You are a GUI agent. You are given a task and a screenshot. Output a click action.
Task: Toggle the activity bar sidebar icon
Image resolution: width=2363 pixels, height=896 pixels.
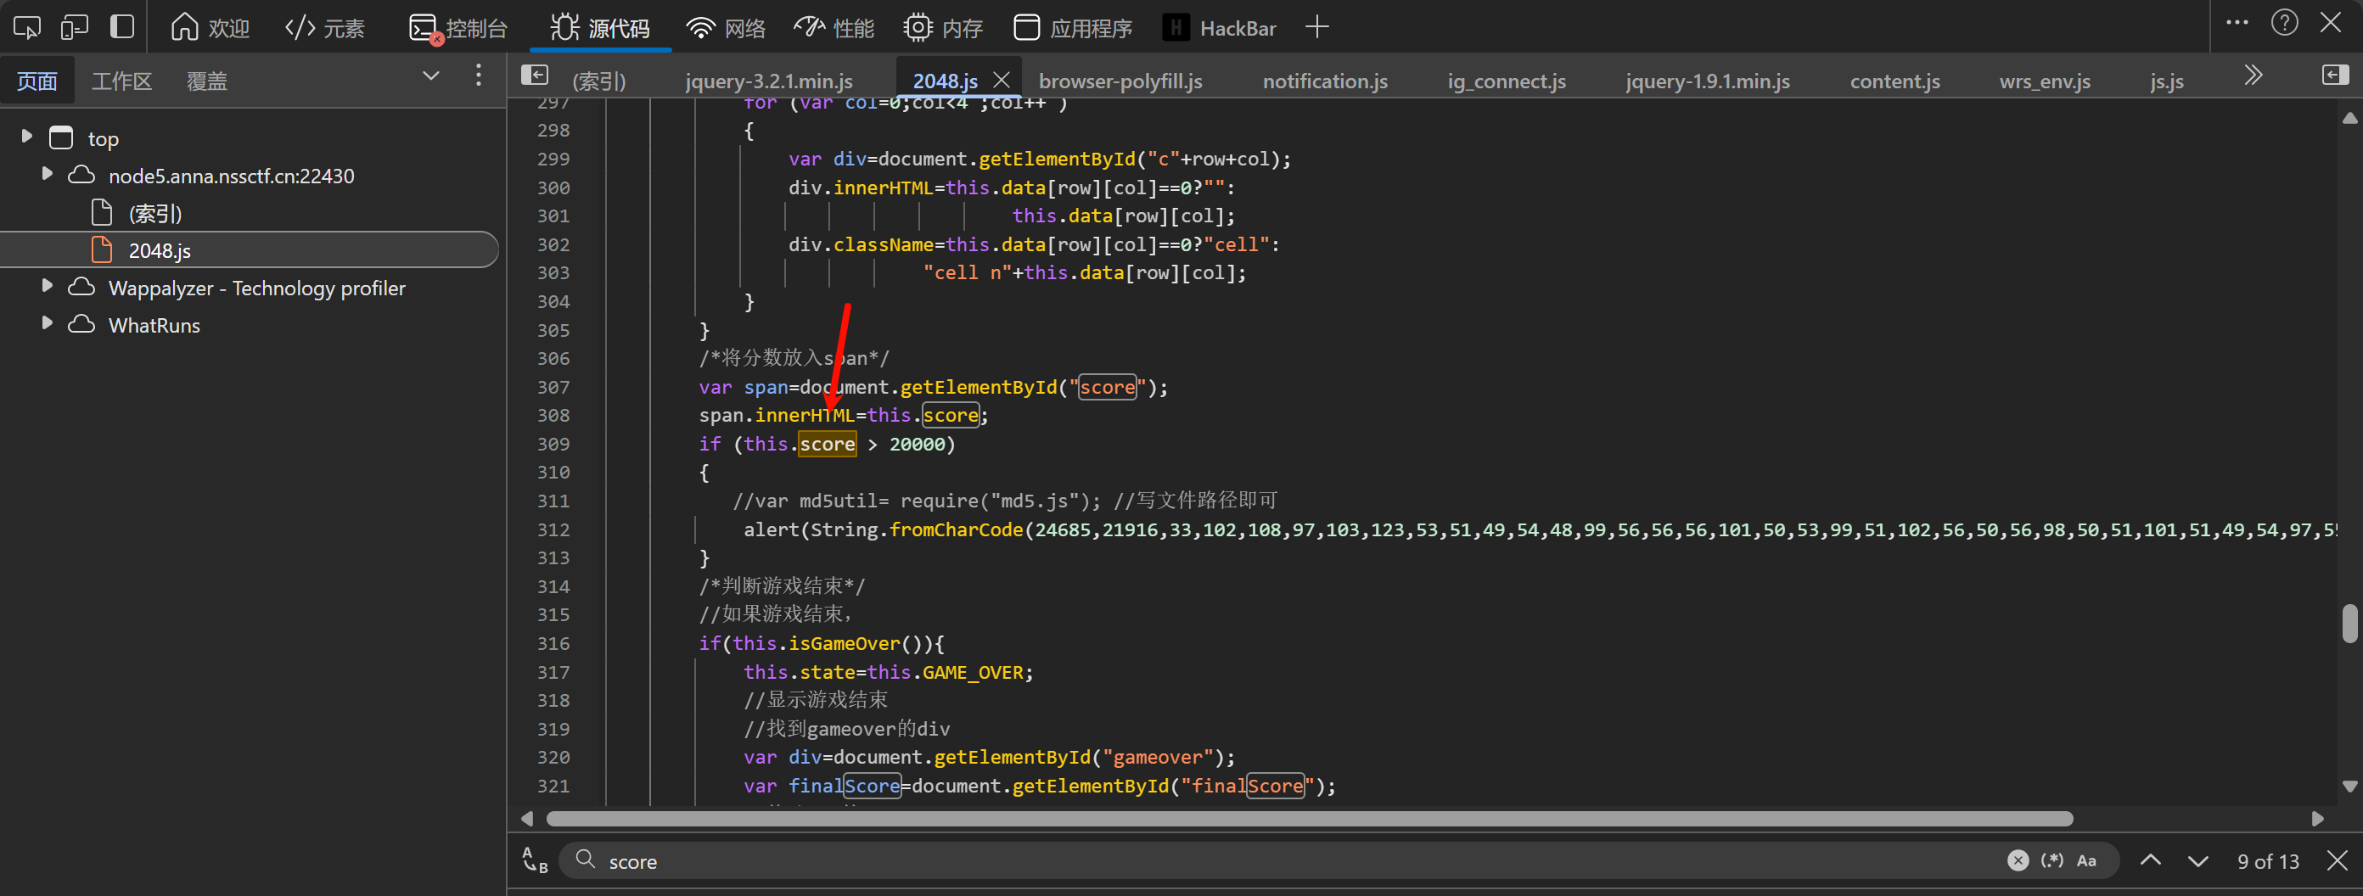click(122, 27)
